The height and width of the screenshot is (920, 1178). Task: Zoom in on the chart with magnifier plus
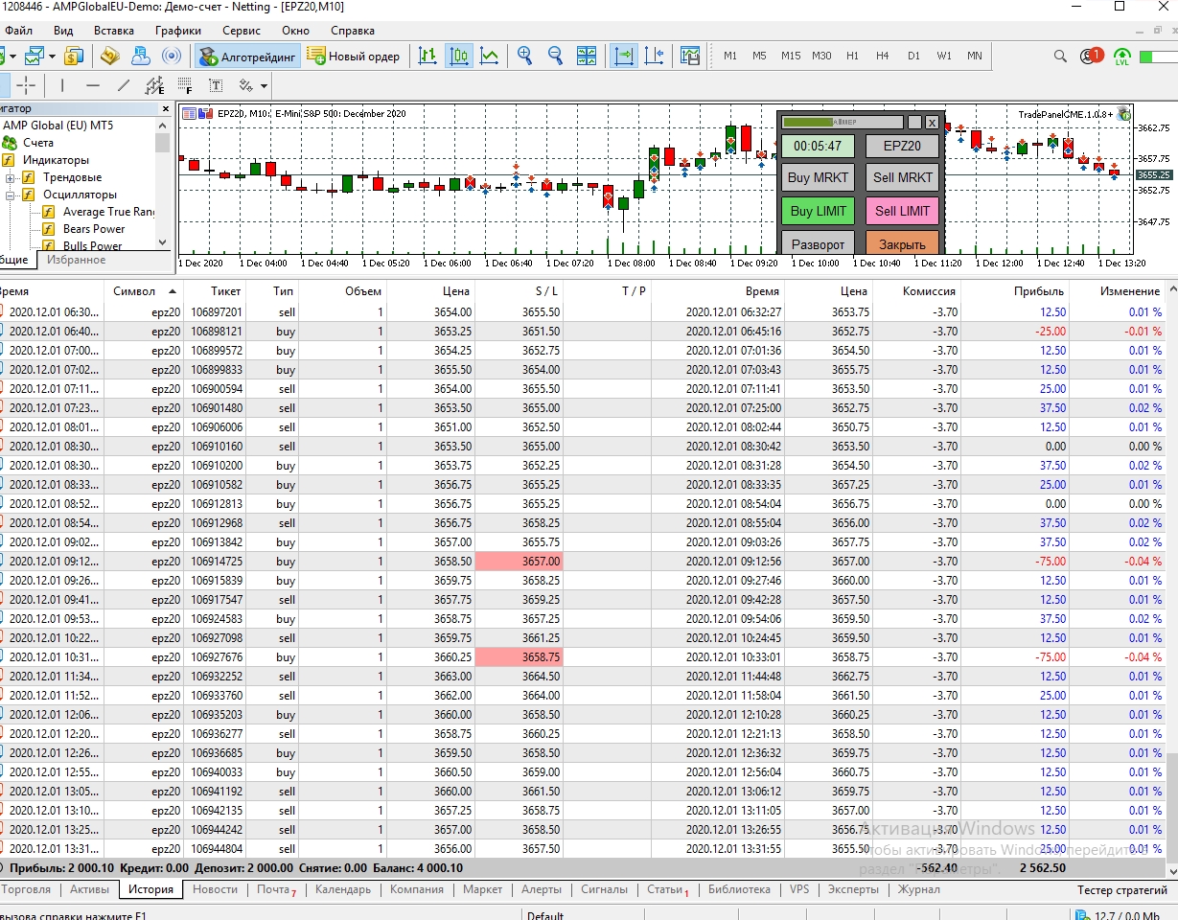[524, 57]
